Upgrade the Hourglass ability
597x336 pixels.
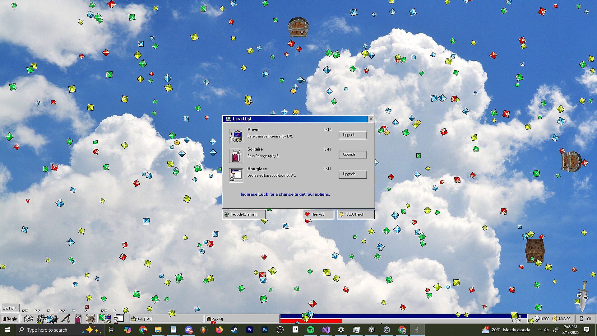click(x=352, y=174)
